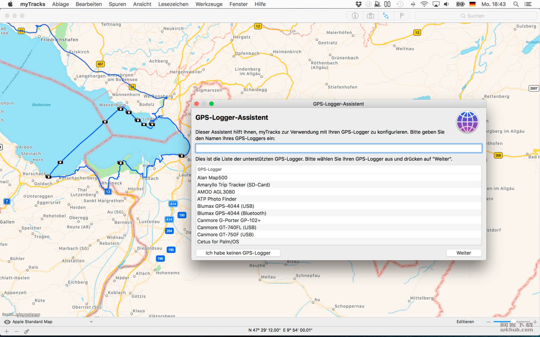Viewport: 540px width, 337px height.
Task: Select Blumax GPS-4044 (USB)
Action: [x=339, y=206]
